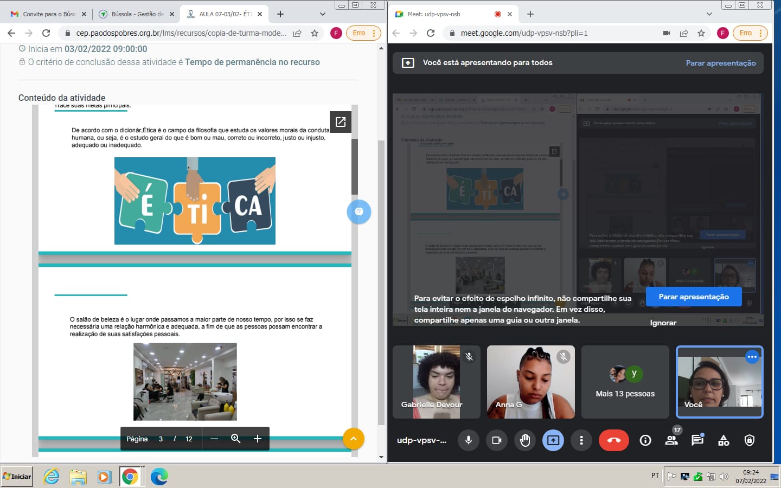
Task: Click the blue Parar apresentação button
Action: [x=693, y=297]
